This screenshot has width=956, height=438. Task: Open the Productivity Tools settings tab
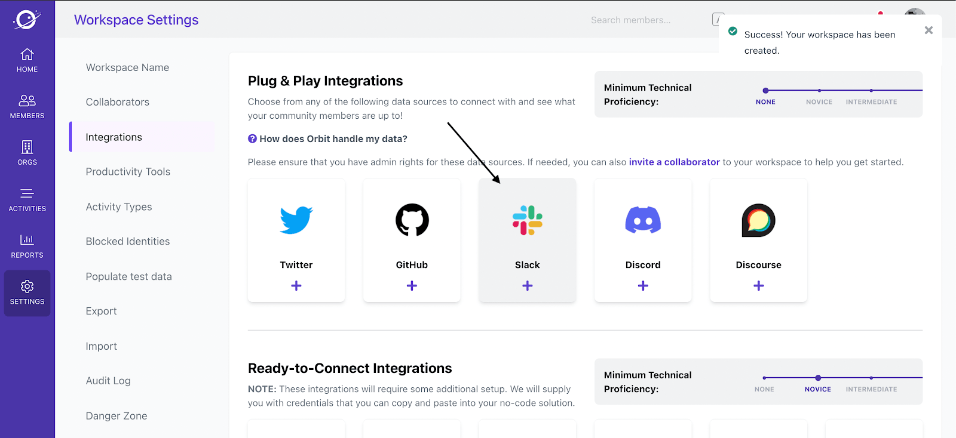click(x=128, y=172)
